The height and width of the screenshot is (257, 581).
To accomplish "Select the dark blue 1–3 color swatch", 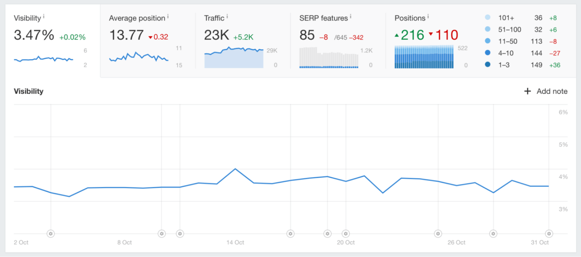I will pyautogui.click(x=487, y=65).
